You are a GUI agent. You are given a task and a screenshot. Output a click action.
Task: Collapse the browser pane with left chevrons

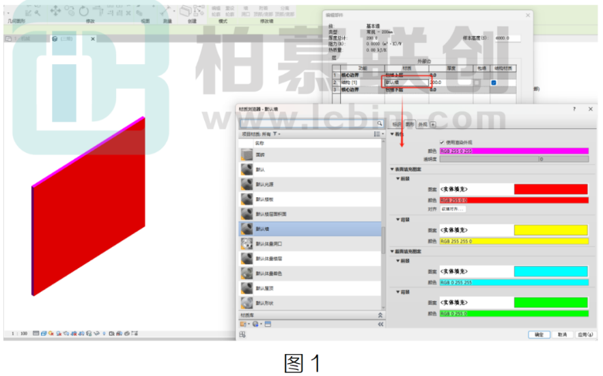click(380, 324)
